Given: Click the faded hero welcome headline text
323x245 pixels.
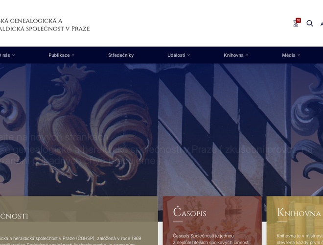Looking at the screenshot, I should pos(156,149).
